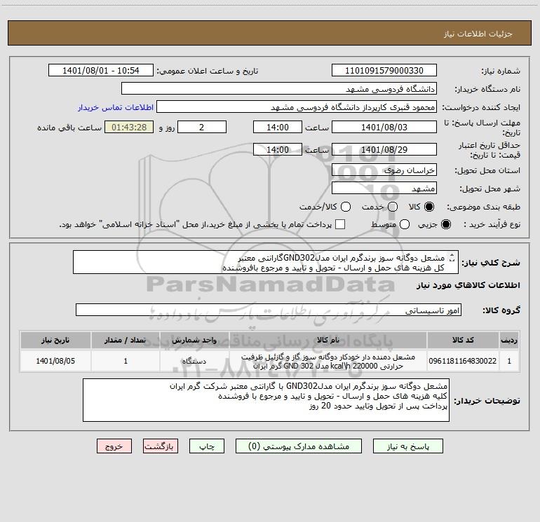
Task: Click the بازگشت back button
Action: (x=161, y=446)
